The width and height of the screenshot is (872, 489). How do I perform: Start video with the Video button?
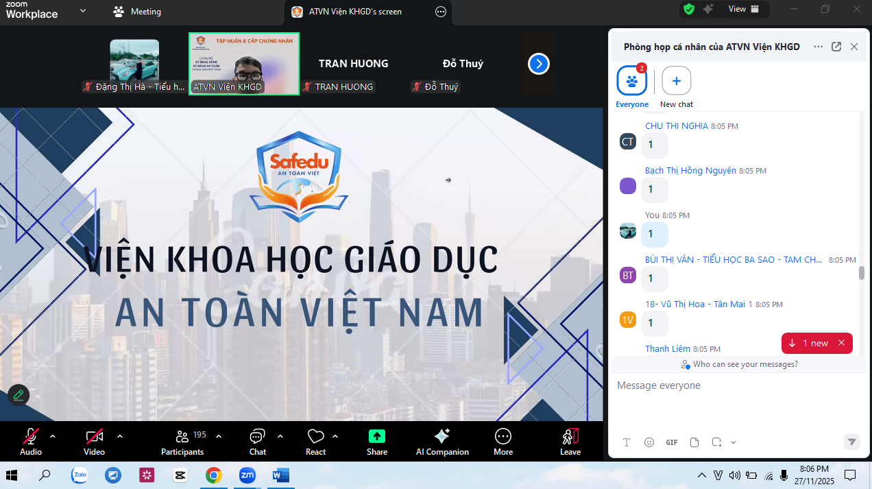click(94, 442)
